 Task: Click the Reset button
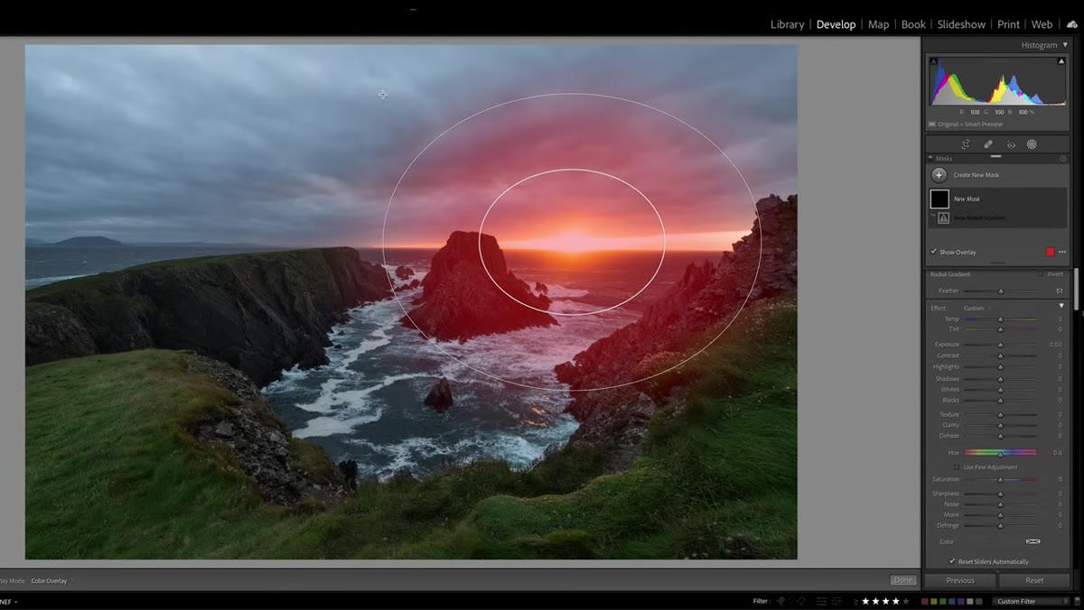tap(1034, 580)
